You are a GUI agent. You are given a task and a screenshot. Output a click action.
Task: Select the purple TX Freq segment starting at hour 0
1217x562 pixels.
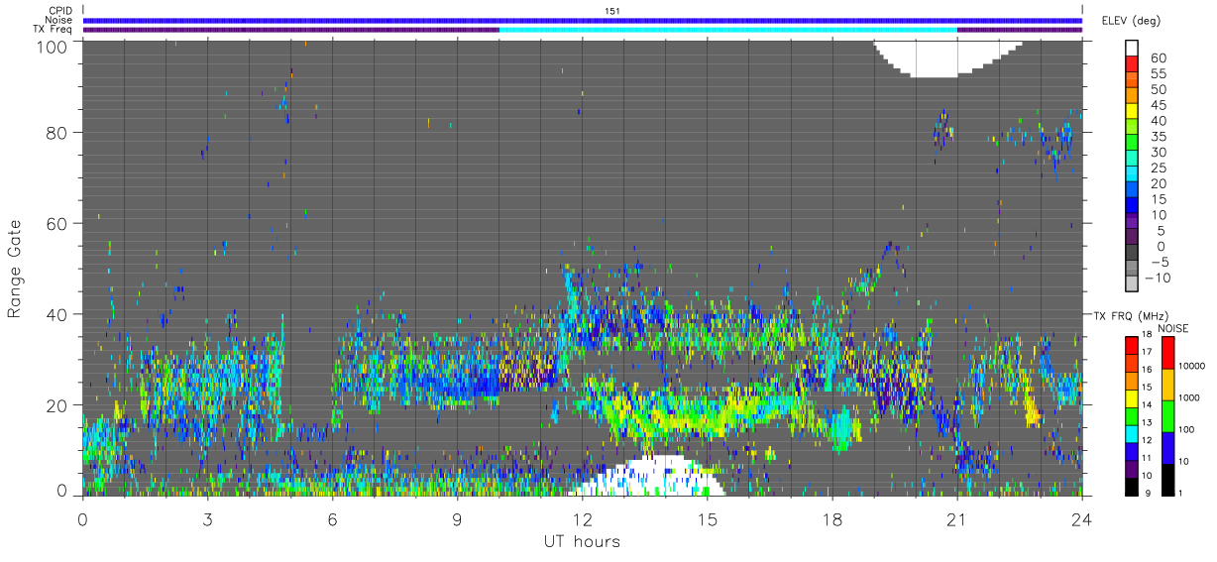point(290,30)
